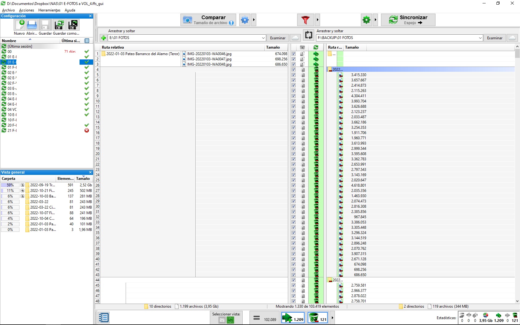520x325 pixels.
Task: Select cloud storage for right folder
Action: pyautogui.click(x=512, y=38)
